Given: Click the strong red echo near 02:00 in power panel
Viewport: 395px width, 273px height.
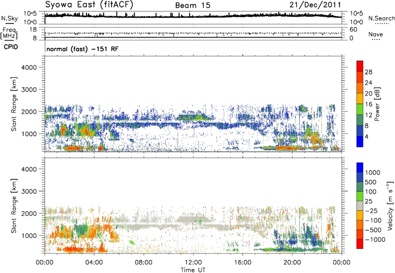Looking at the screenshot, I should coord(72,148).
